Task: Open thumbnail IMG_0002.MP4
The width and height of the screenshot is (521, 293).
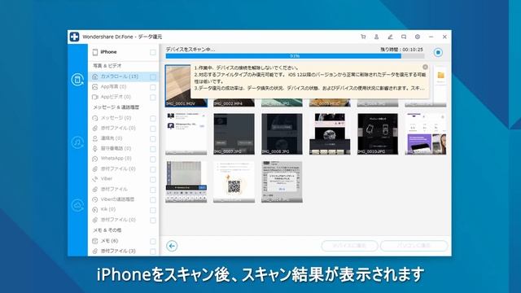Action: point(234,103)
